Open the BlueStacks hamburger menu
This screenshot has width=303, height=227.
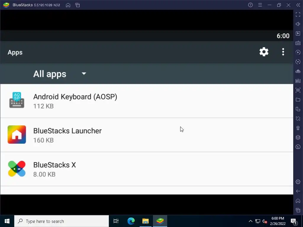(260, 5)
